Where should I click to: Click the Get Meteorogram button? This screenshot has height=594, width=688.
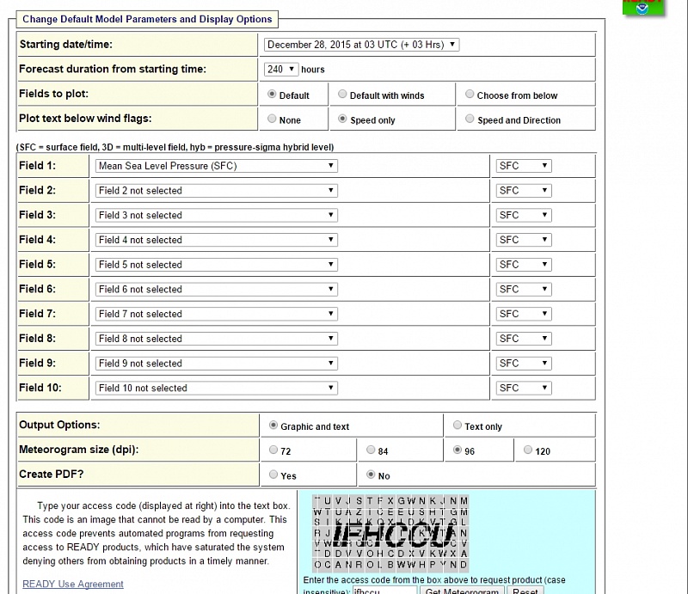tap(462, 590)
